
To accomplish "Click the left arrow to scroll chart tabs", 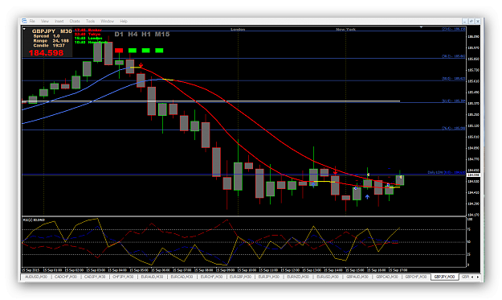I will click(472, 277).
